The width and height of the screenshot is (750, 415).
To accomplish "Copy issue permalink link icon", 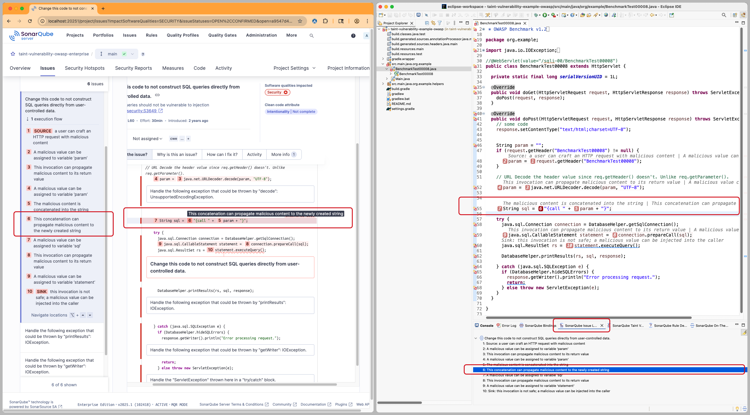I will (157, 95).
